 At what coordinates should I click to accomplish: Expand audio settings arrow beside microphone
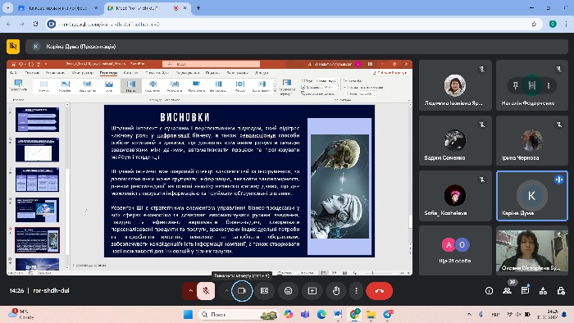(190, 291)
